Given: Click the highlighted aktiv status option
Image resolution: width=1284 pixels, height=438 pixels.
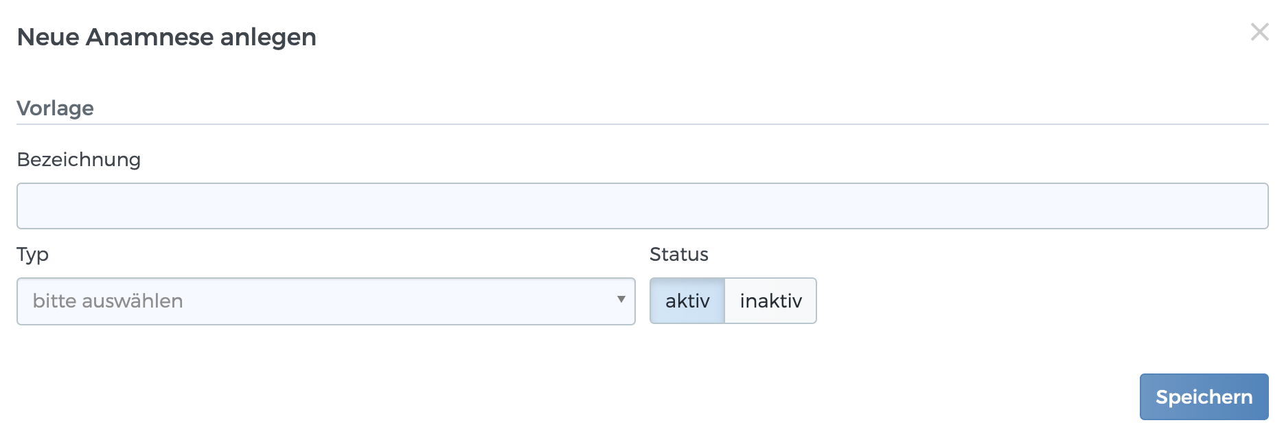Looking at the screenshot, I should tap(687, 301).
